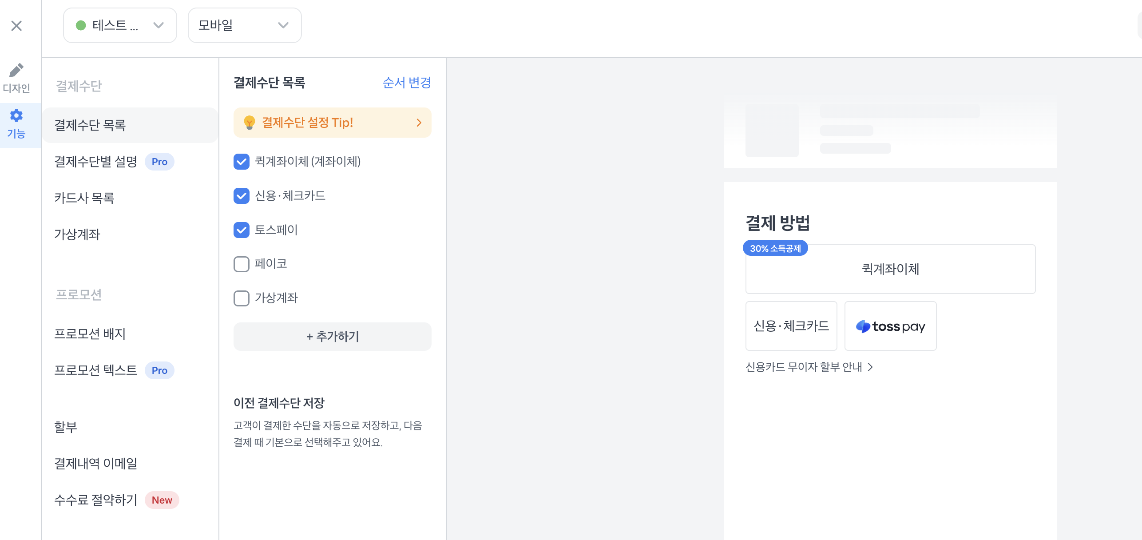Enable the 페이코 checkbox
This screenshot has height=540, width=1142.
pos(242,264)
